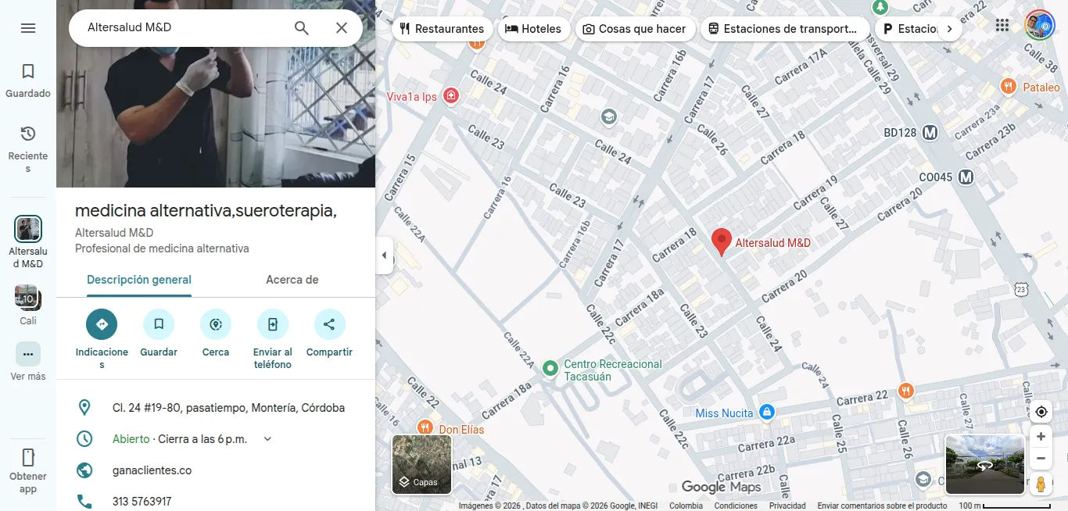Open Google apps grid
The height and width of the screenshot is (511, 1068).
1002,26
